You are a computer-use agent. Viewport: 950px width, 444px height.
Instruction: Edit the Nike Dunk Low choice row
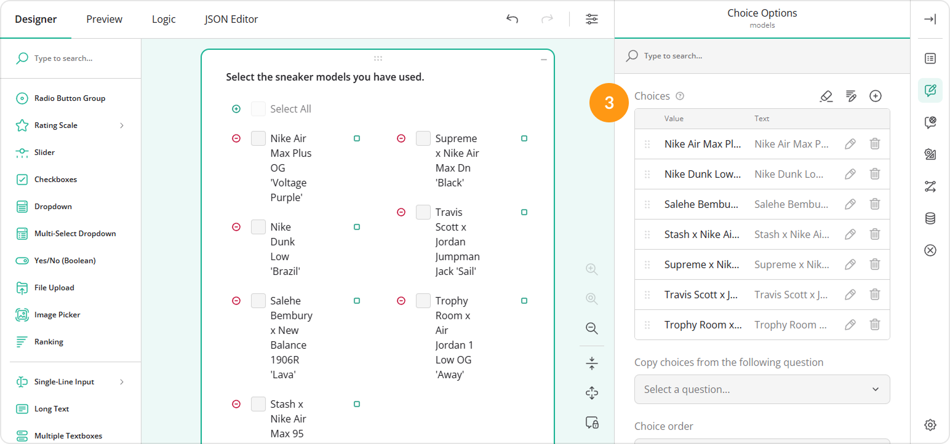[x=850, y=174]
